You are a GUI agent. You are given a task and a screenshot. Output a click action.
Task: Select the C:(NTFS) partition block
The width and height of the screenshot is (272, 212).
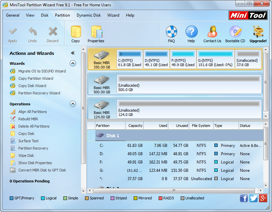coord(130,59)
